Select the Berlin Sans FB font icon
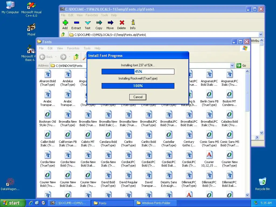 pyautogui.click(x=209, y=94)
